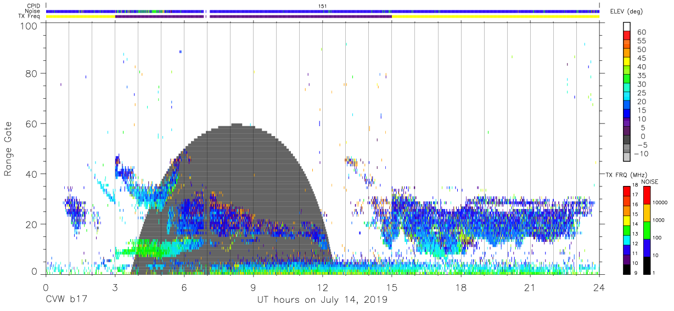
Task: Click the 18 label on TX FRQ legend
Action: [635, 186]
